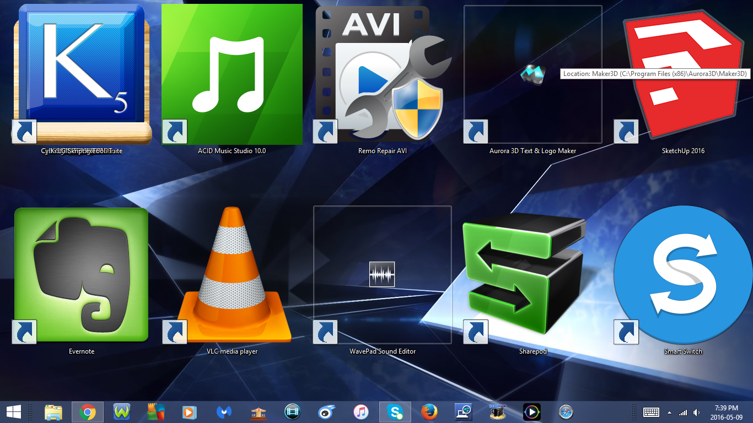This screenshot has width=753, height=423.
Task: Click the 'Aurora 3D Text & Logo Maker' label
Action: click(x=533, y=151)
